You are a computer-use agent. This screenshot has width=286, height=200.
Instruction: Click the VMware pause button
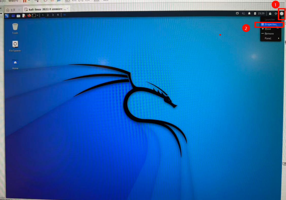point(25,1)
